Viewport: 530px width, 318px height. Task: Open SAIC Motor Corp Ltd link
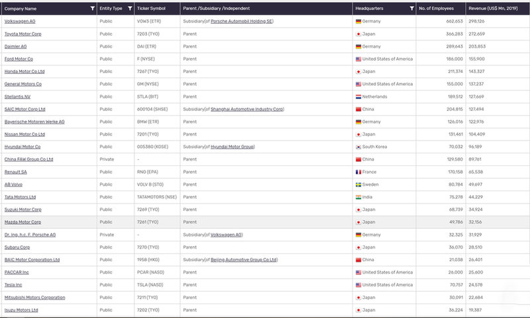[x=25, y=109]
